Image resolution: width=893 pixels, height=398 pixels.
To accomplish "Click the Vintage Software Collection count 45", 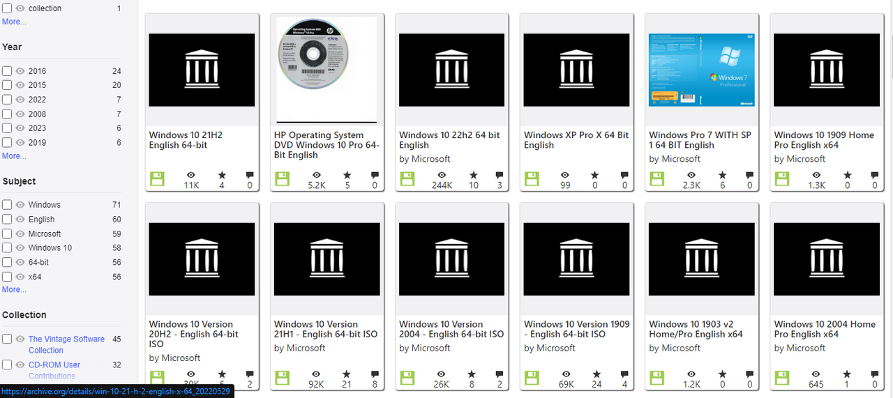I will [117, 339].
